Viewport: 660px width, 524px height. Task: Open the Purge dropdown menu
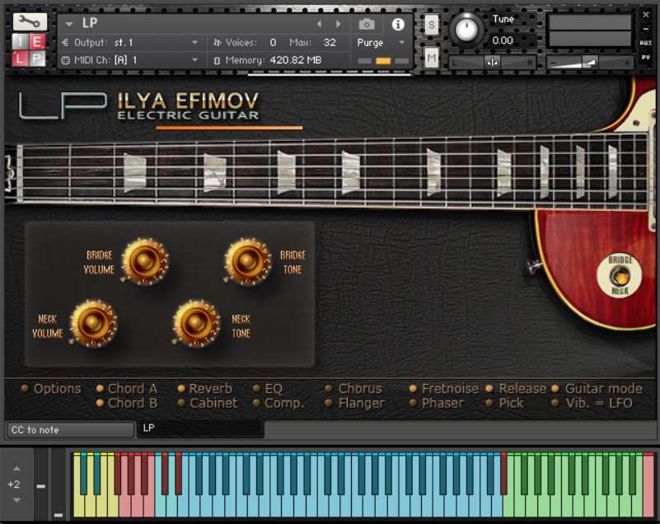pyautogui.click(x=381, y=43)
